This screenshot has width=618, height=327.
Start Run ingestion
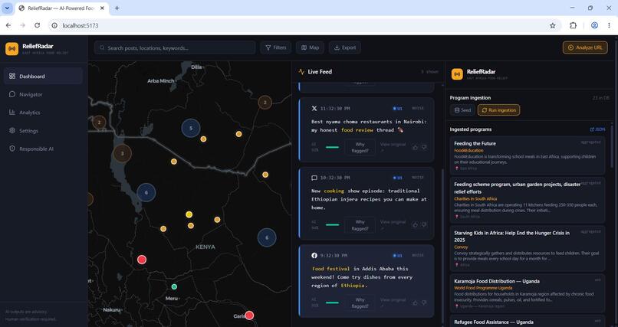pyautogui.click(x=498, y=110)
